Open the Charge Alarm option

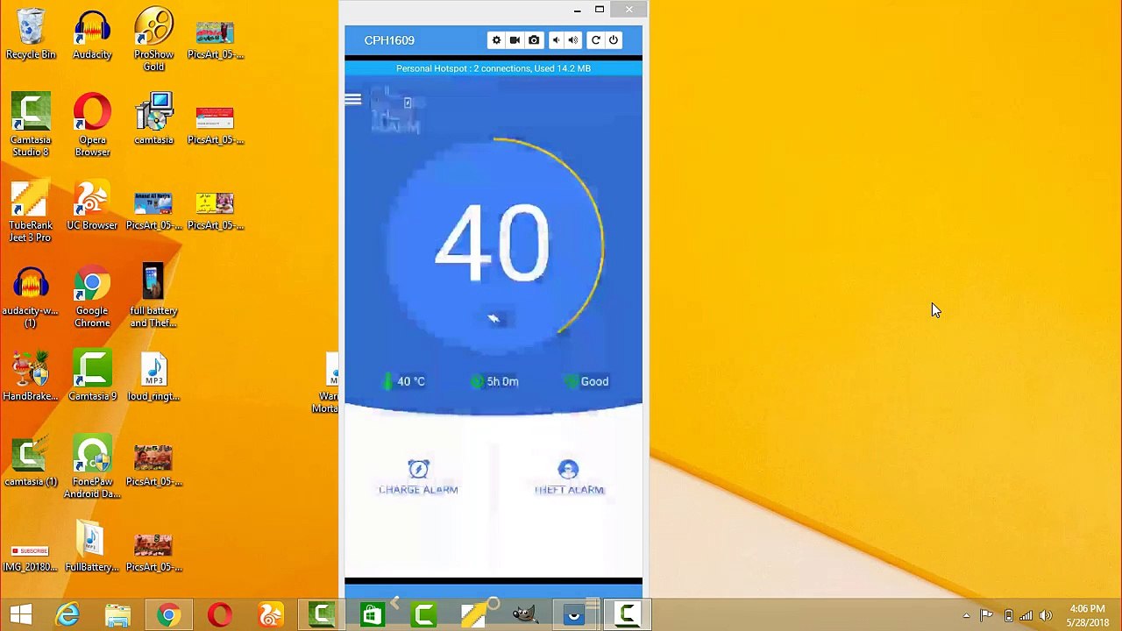click(418, 478)
